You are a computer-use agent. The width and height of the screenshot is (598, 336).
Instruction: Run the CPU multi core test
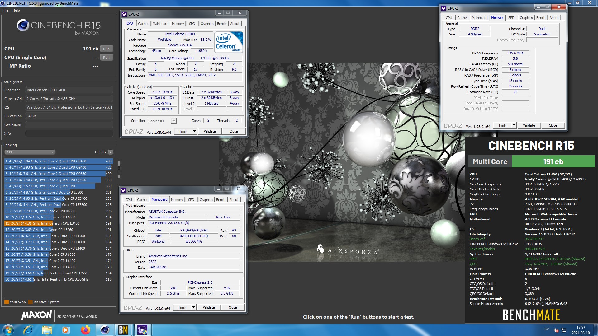106,49
